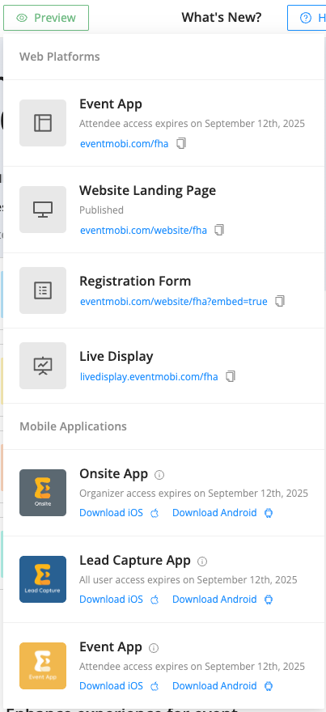This screenshot has width=326, height=712.
Task: Click Apple icon in Lead Capture row
Action: pyautogui.click(x=155, y=600)
